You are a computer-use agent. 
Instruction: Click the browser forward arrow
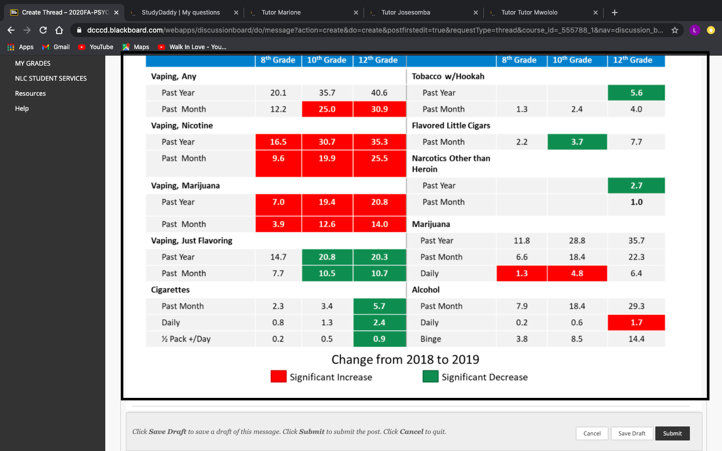coord(27,30)
